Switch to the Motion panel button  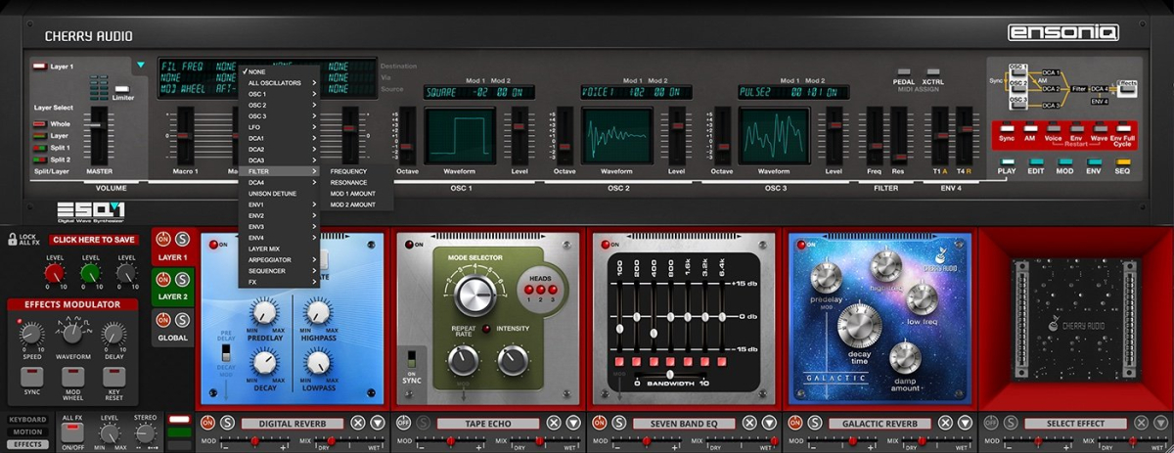(x=27, y=431)
